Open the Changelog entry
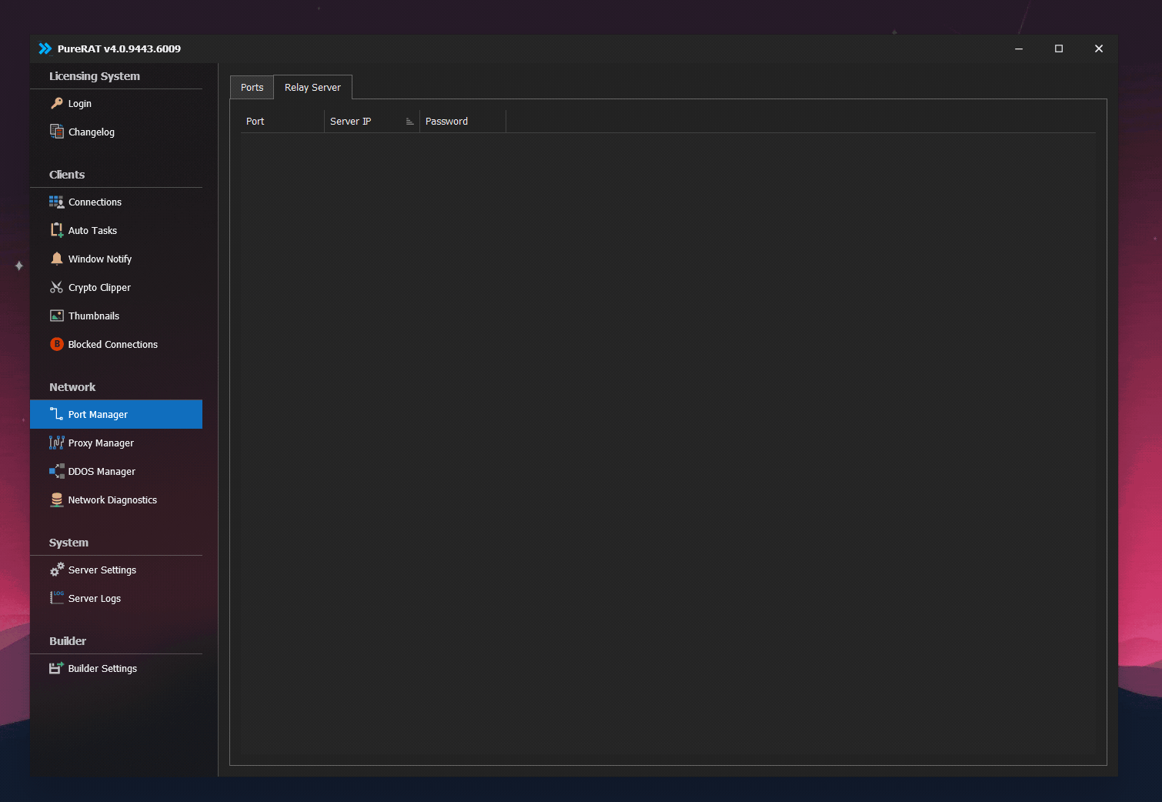The image size is (1162, 802). click(x=116, y=132)
